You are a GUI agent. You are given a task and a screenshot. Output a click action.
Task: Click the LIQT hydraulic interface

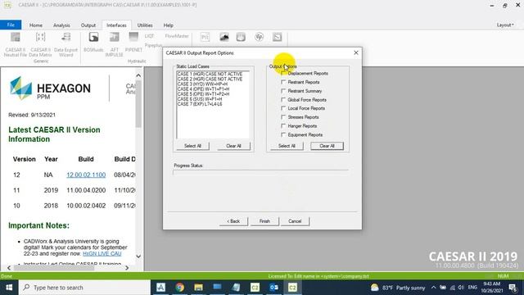point(149,36)
